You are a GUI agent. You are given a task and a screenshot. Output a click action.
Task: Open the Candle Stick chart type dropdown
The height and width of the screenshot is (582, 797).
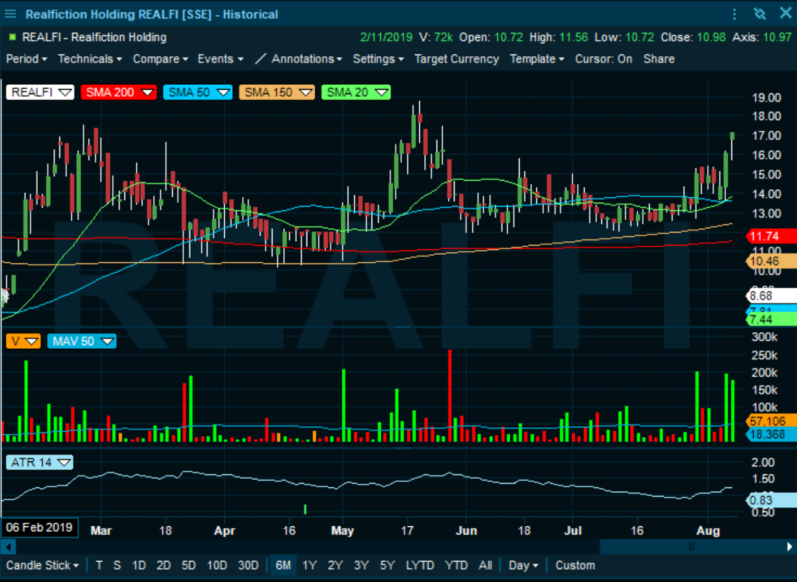coord(42,565)
